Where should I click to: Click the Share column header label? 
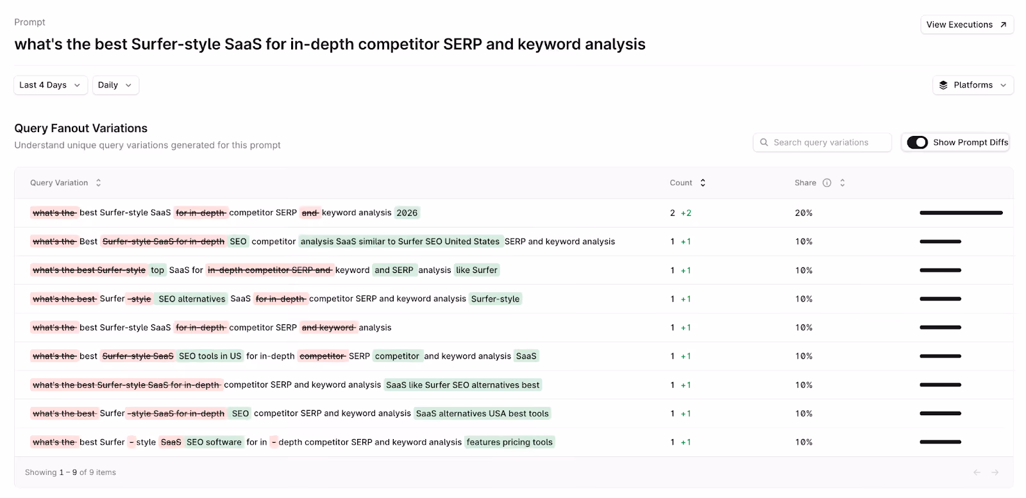tap(805, 183)
